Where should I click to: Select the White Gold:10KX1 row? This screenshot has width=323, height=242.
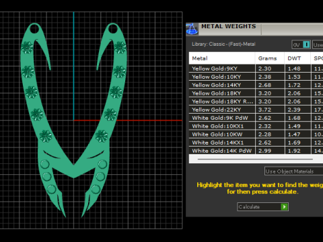coord(256,126)
